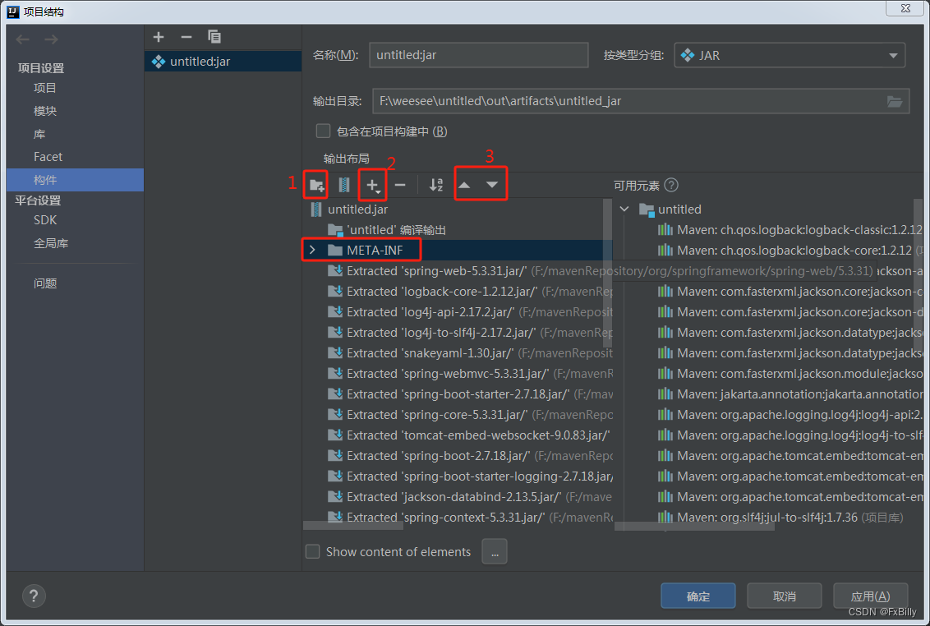Image resolution: width=930 pixels, height=626 pixels.
Task: Click the 确定 button
Action: tap(697, 596)
